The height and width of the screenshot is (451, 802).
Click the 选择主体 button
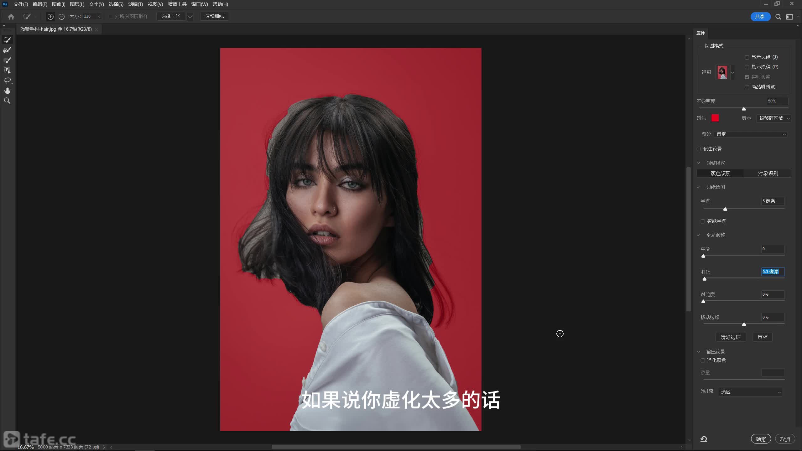point(170,16)
